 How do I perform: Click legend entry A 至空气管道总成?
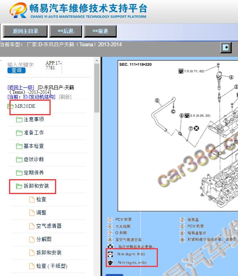(x=124, y=240)
